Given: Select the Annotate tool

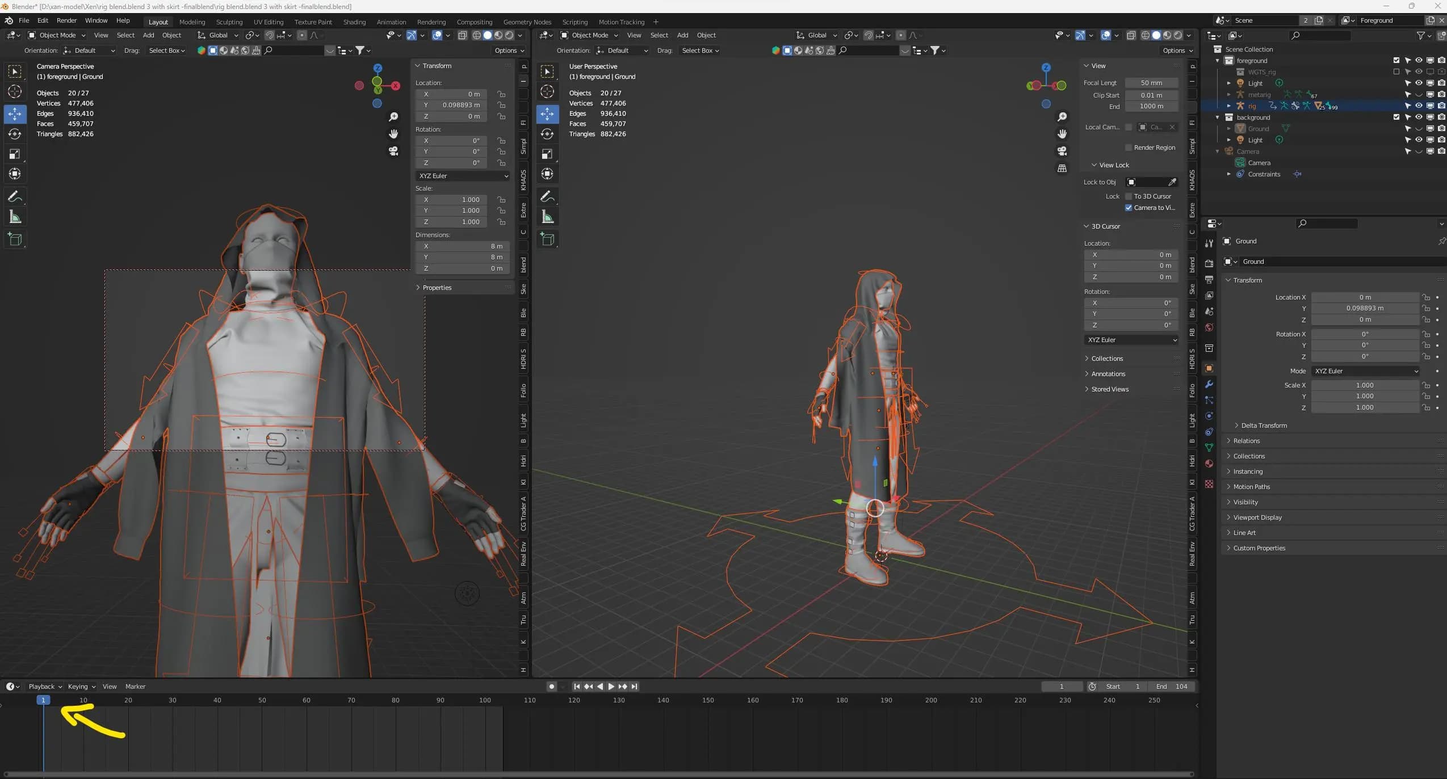Looking at the screenshot, I should coord(14,196).
